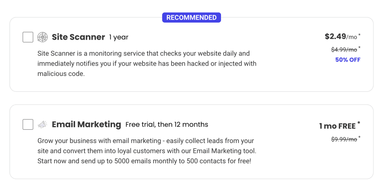Click the RECOMMENDED badge
Screen dimensions: 381x189
[191, 17]
